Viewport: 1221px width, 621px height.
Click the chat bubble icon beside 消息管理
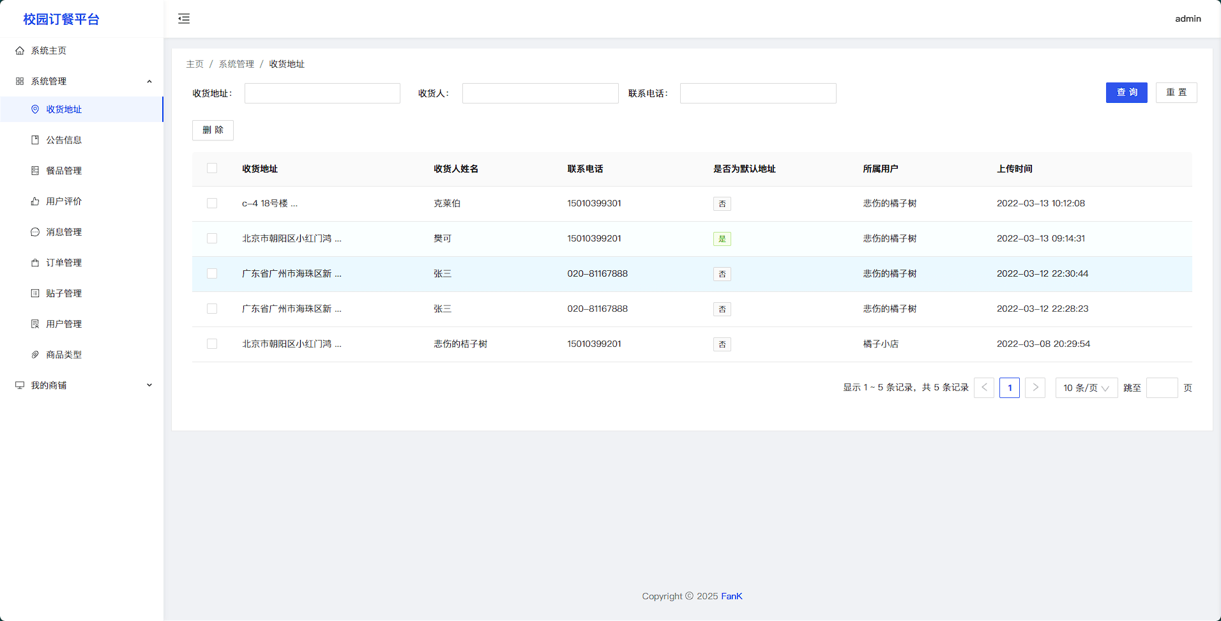(x=35, y=232)
